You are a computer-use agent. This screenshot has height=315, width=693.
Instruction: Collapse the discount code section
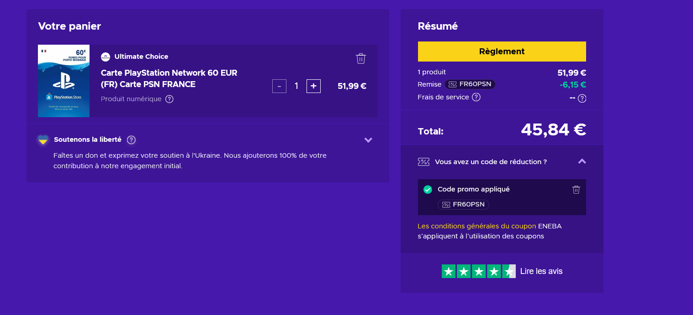[x=582, y=161]
